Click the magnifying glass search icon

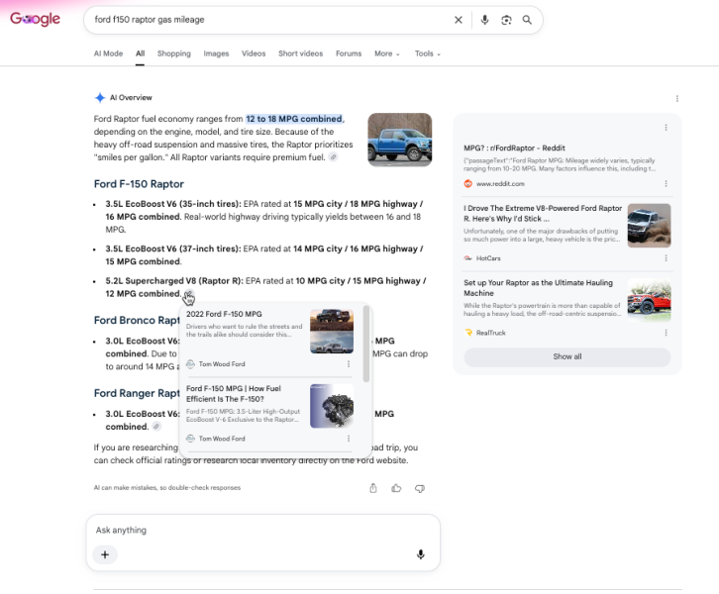coord(527,20)
